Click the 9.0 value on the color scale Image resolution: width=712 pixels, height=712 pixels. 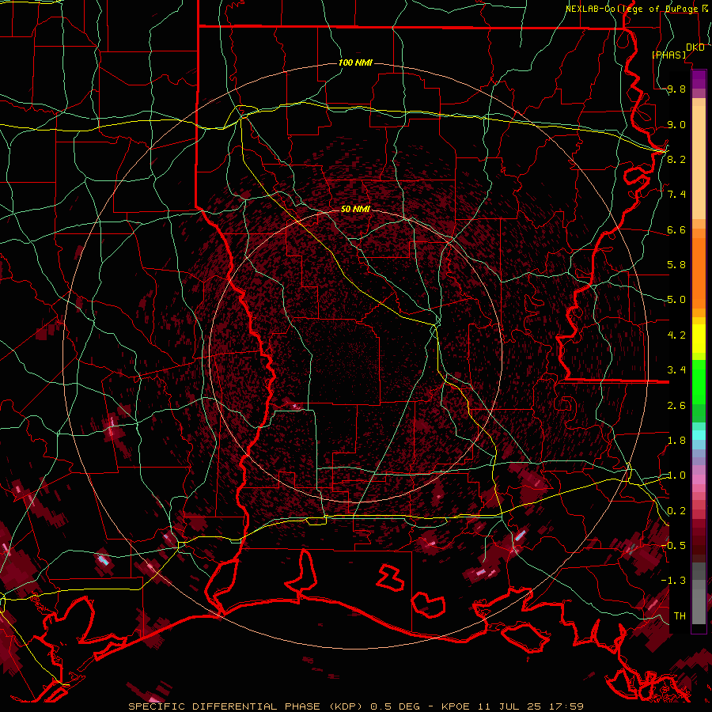tap(676, 124)
